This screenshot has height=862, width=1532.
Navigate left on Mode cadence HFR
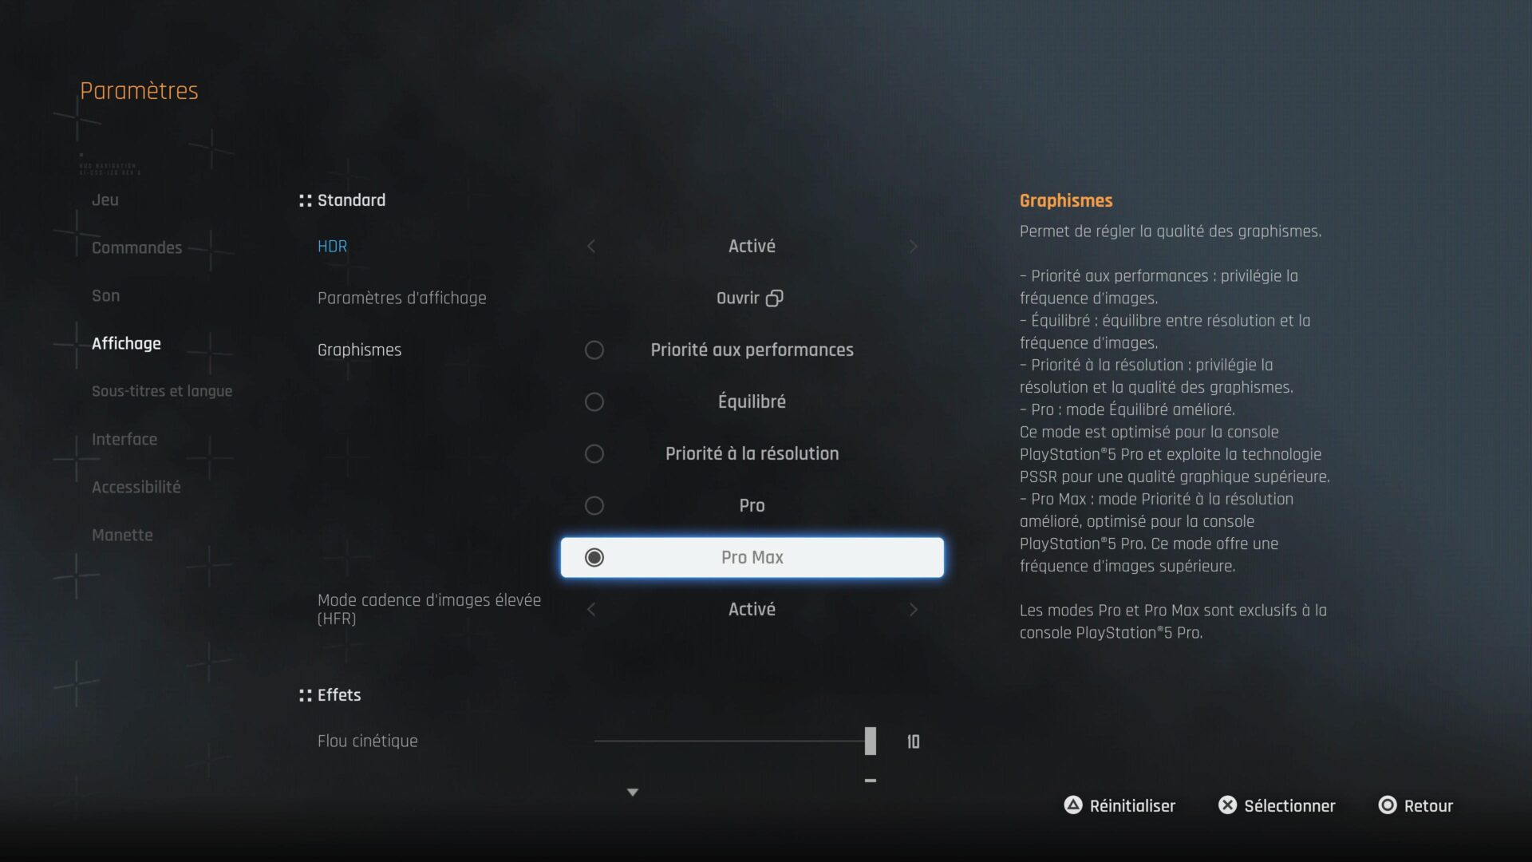[x=591, y=610]
